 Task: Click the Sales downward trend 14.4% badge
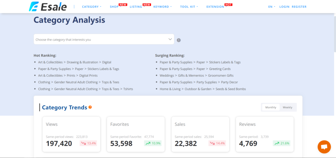click(x=217, y=143)
